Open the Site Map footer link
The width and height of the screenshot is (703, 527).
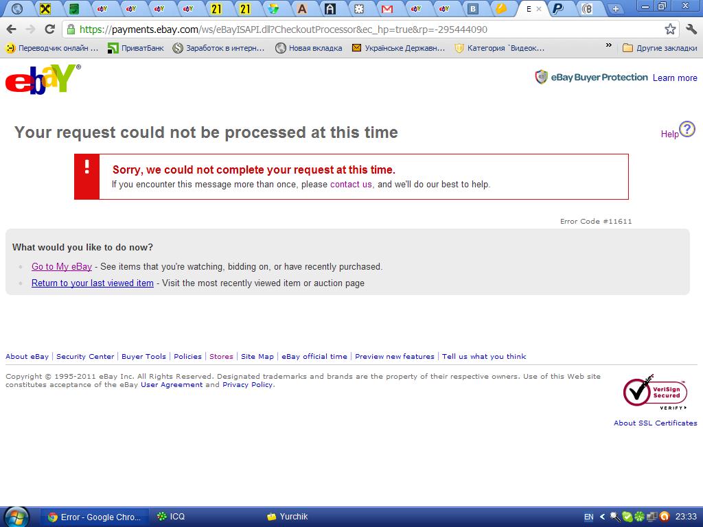[257, 357]
